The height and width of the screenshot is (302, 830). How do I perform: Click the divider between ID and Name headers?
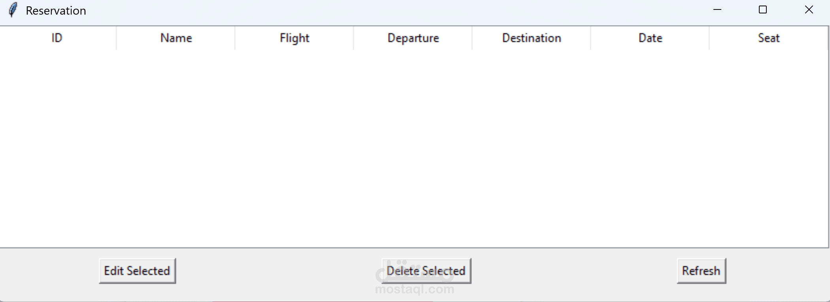point(116,38)
